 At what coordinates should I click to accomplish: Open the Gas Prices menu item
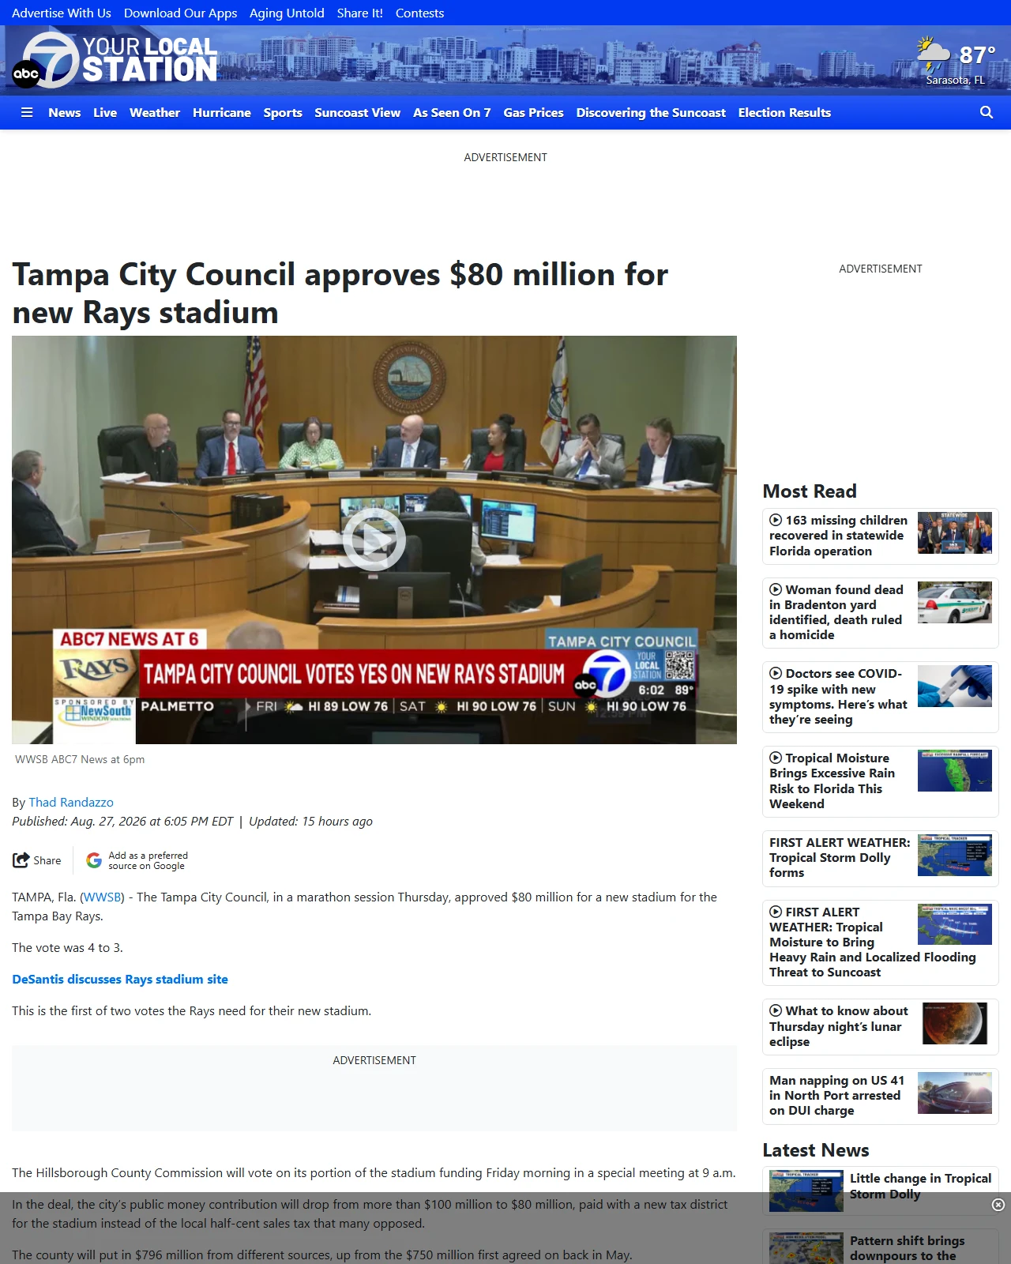click(x=533, y=112)
